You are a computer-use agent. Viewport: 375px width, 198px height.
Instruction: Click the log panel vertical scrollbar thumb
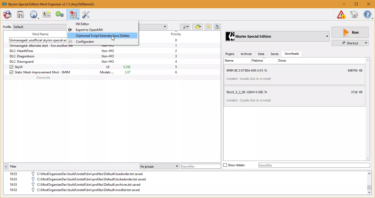(x=369, y=187)
